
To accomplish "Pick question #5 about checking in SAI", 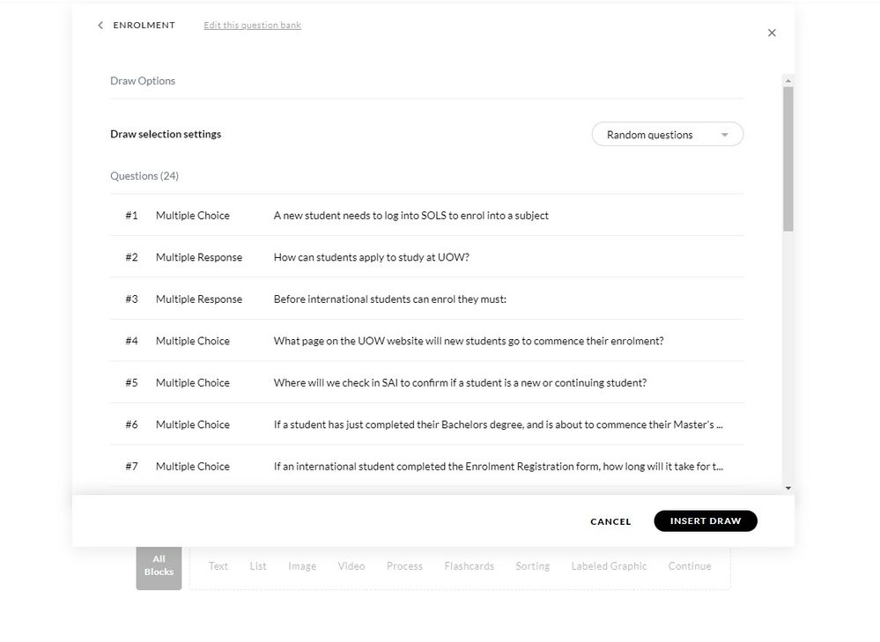I will click(460, 383).
